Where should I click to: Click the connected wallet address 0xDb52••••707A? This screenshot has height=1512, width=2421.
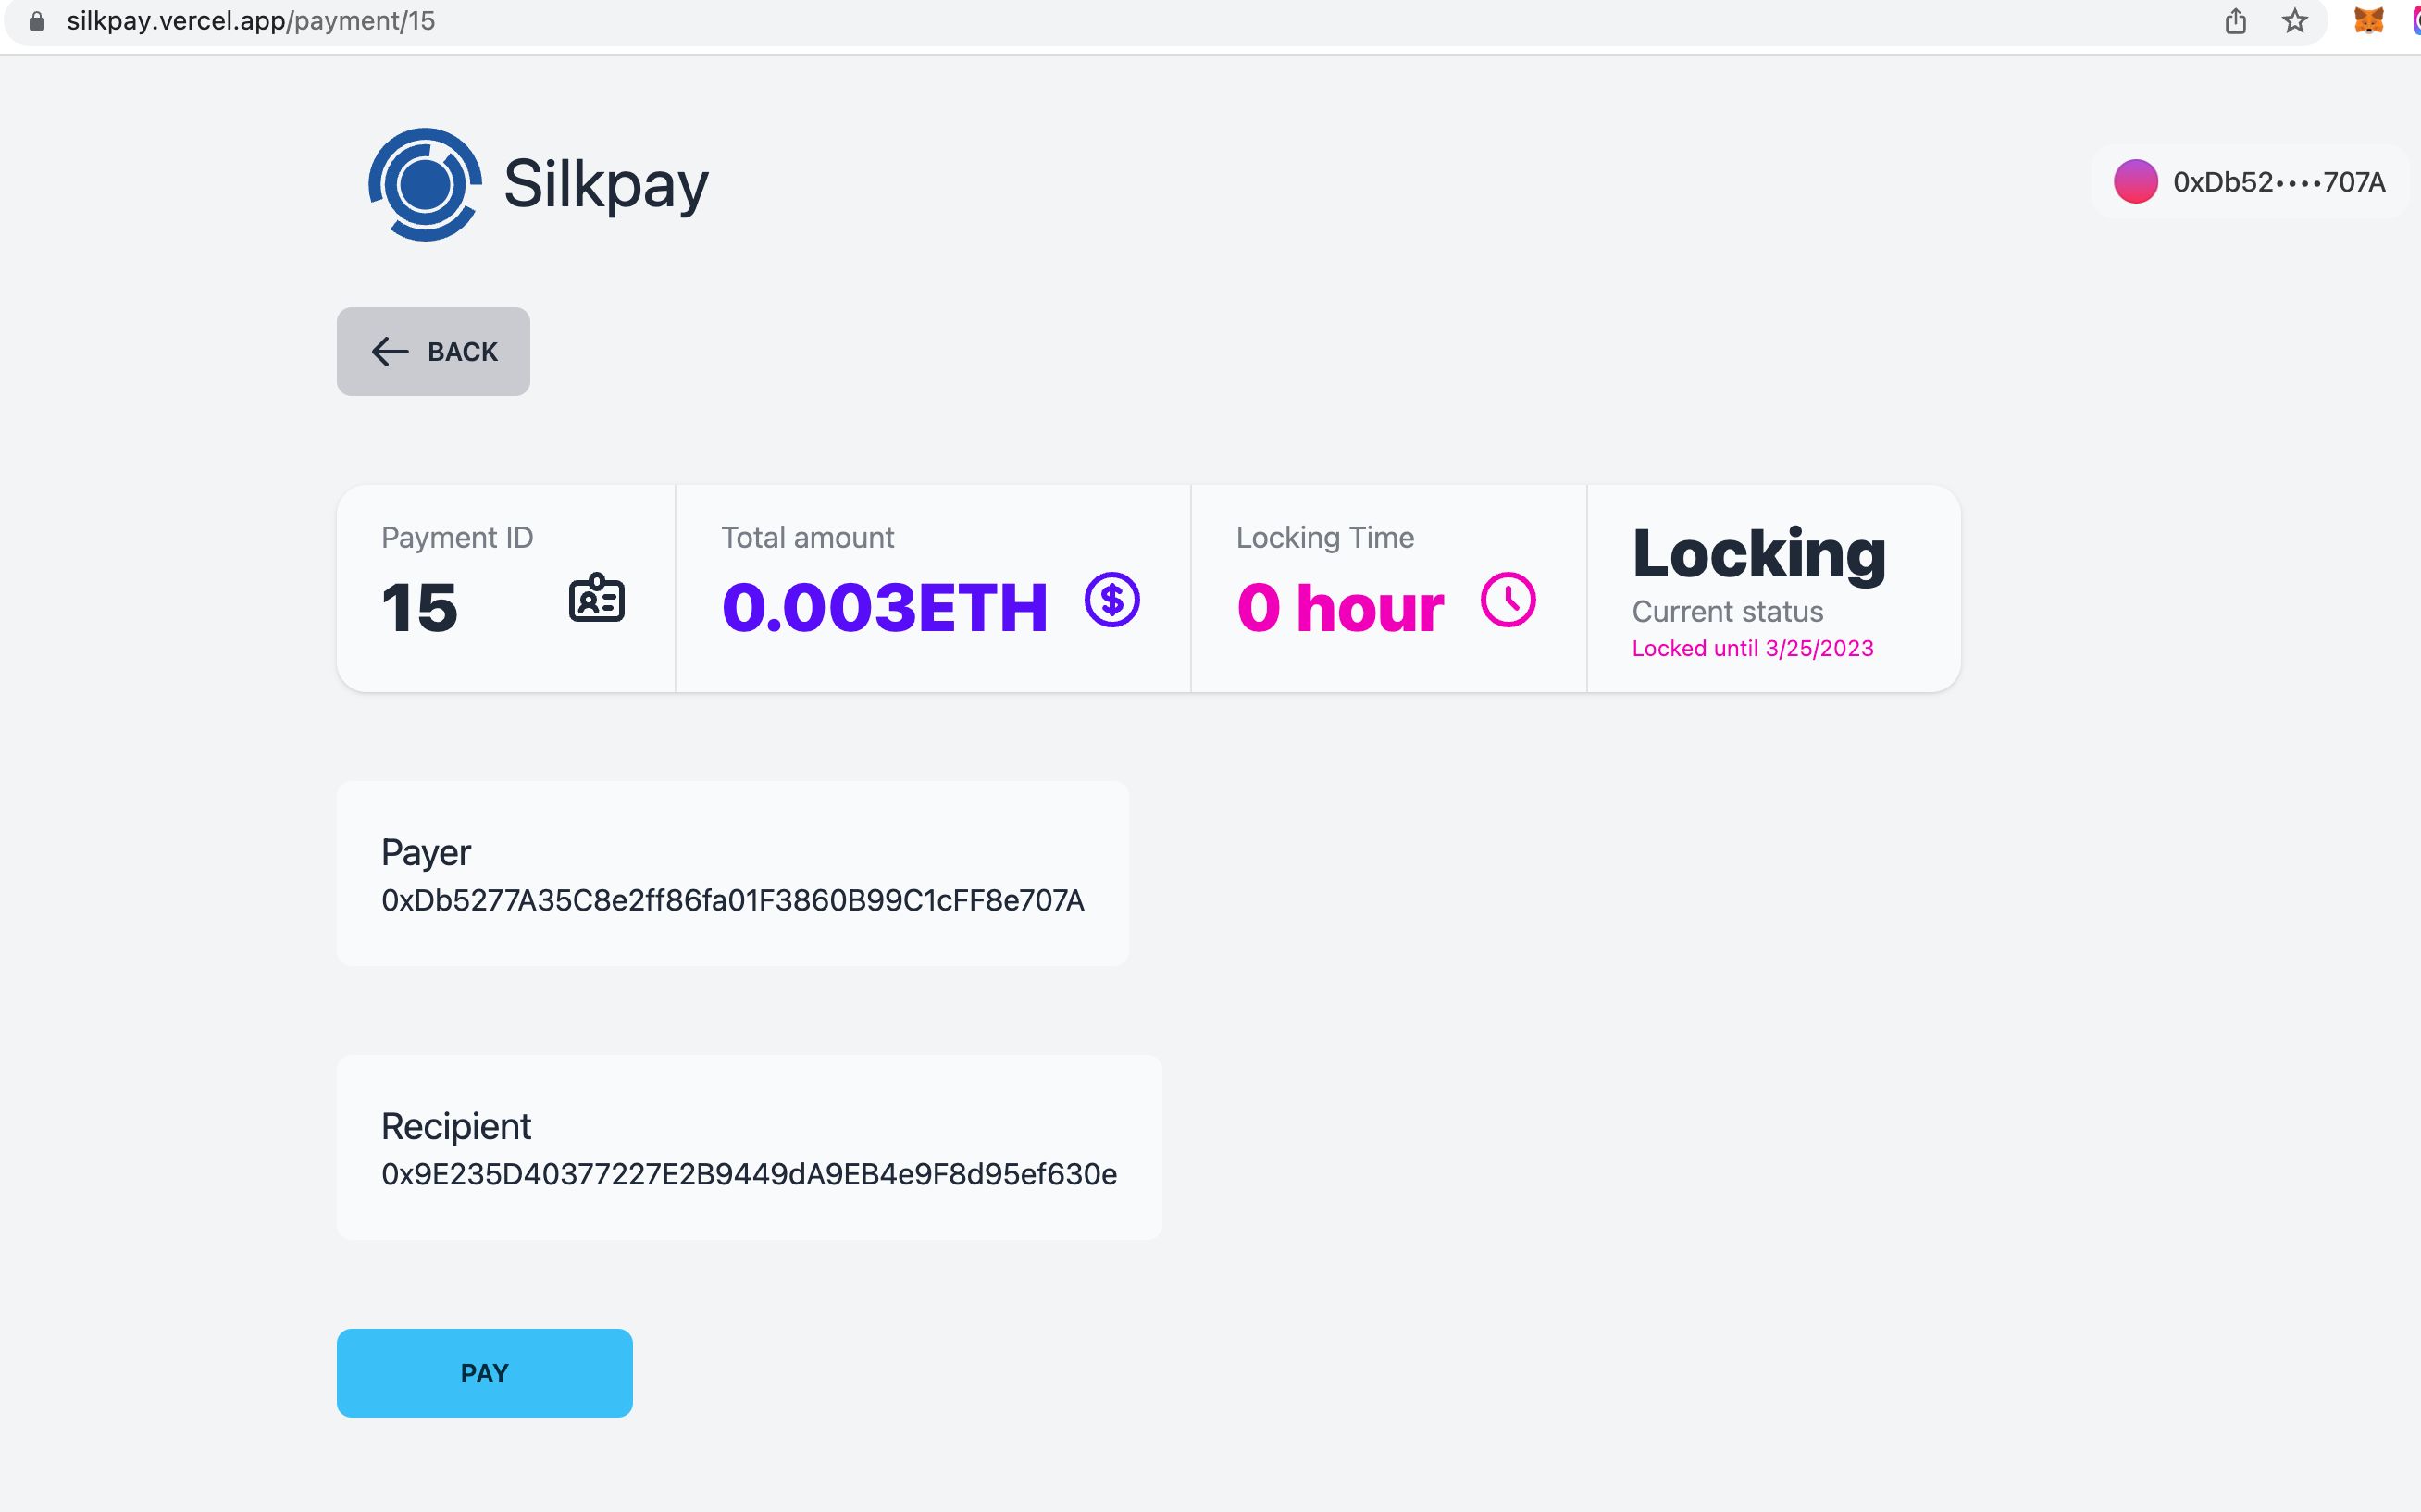pos(2252,181)
